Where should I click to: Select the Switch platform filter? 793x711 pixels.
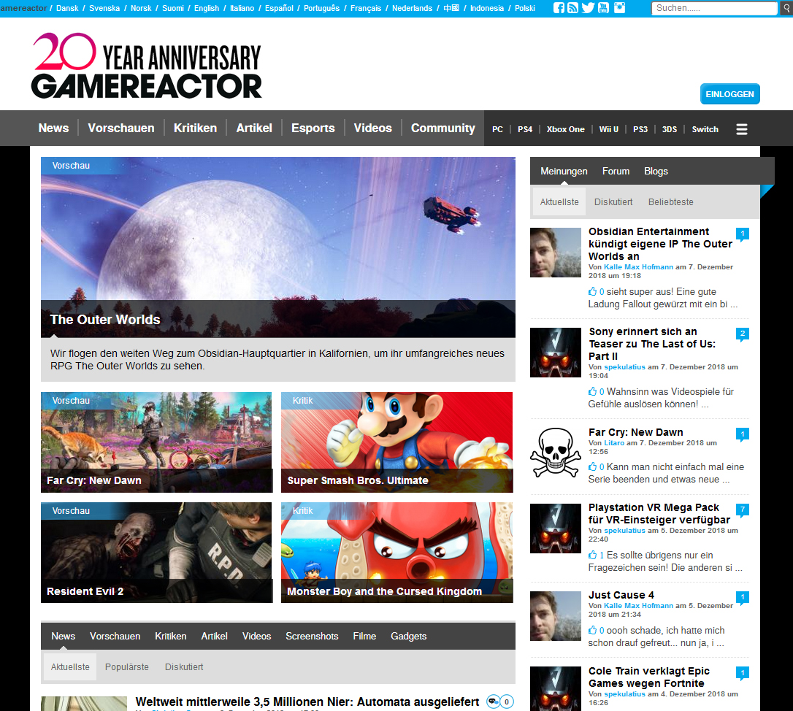tap(705, 129)
